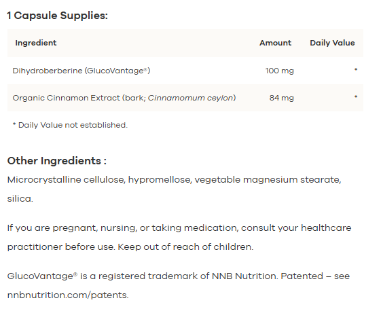Click the '1 Capsule Supplies:' heading
381x311 pixels.
coord(57,16)
